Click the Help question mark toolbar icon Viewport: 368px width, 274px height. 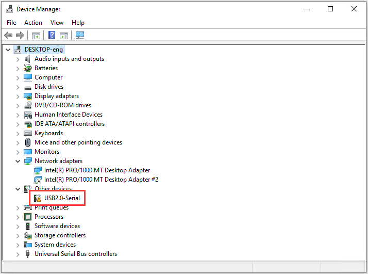pos(52,36)
